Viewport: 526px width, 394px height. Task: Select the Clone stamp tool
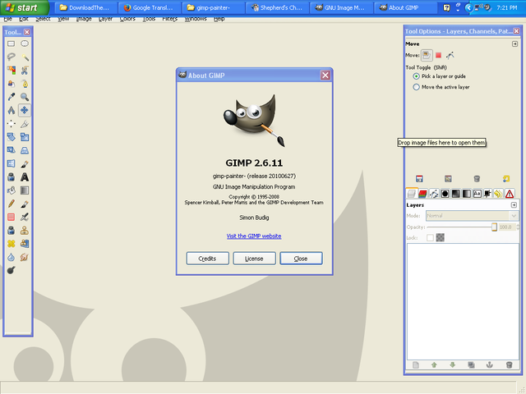click(x=25, y=231)
